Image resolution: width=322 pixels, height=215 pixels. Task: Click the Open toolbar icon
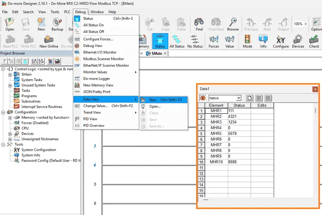(10, 24)
